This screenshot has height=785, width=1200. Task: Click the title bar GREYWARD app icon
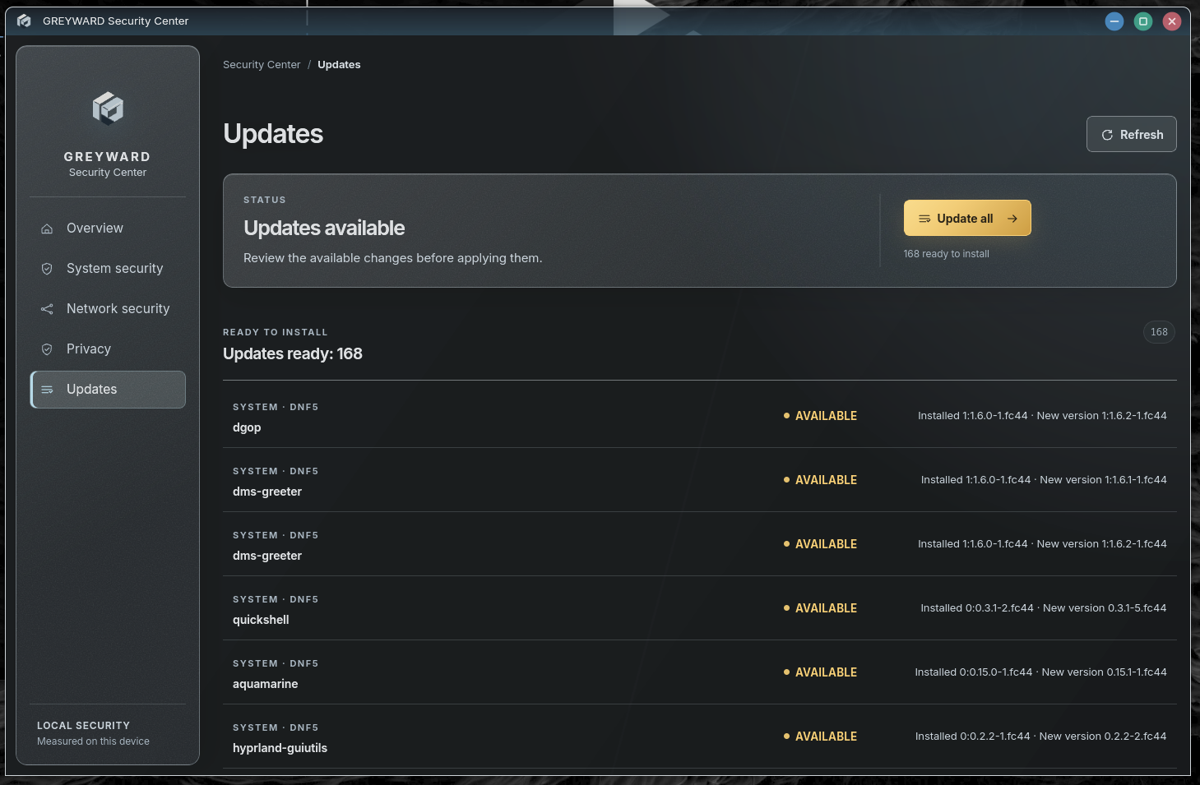(24, 21)
